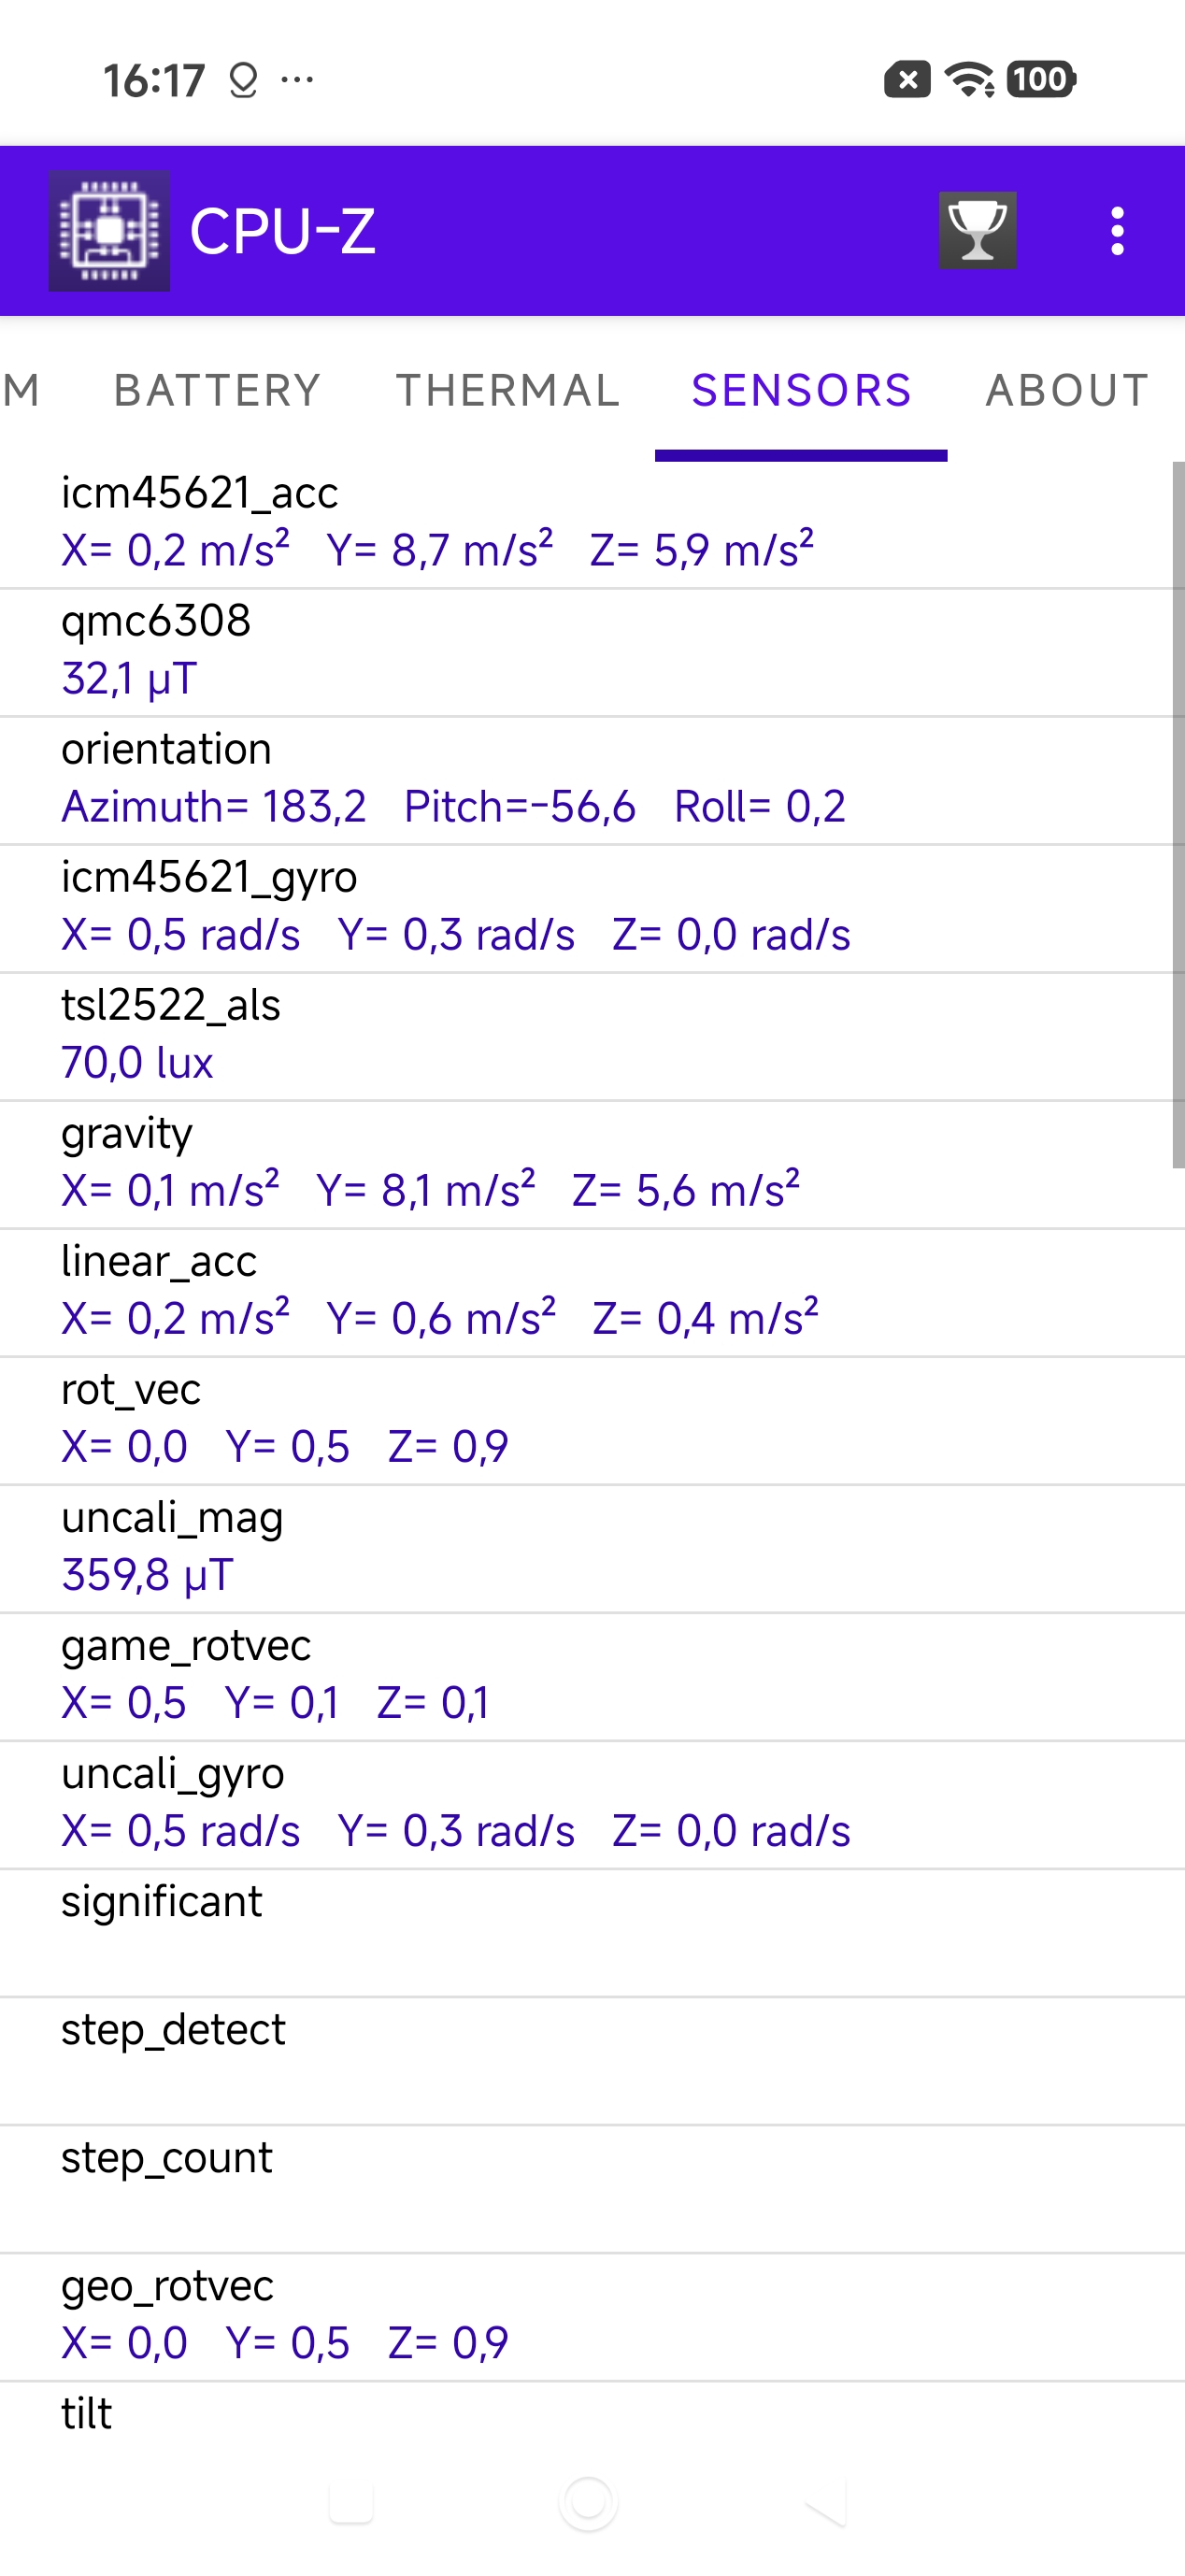Switch to the Thermal tab
The image size is (1185, 2576).
pos(508,390)
